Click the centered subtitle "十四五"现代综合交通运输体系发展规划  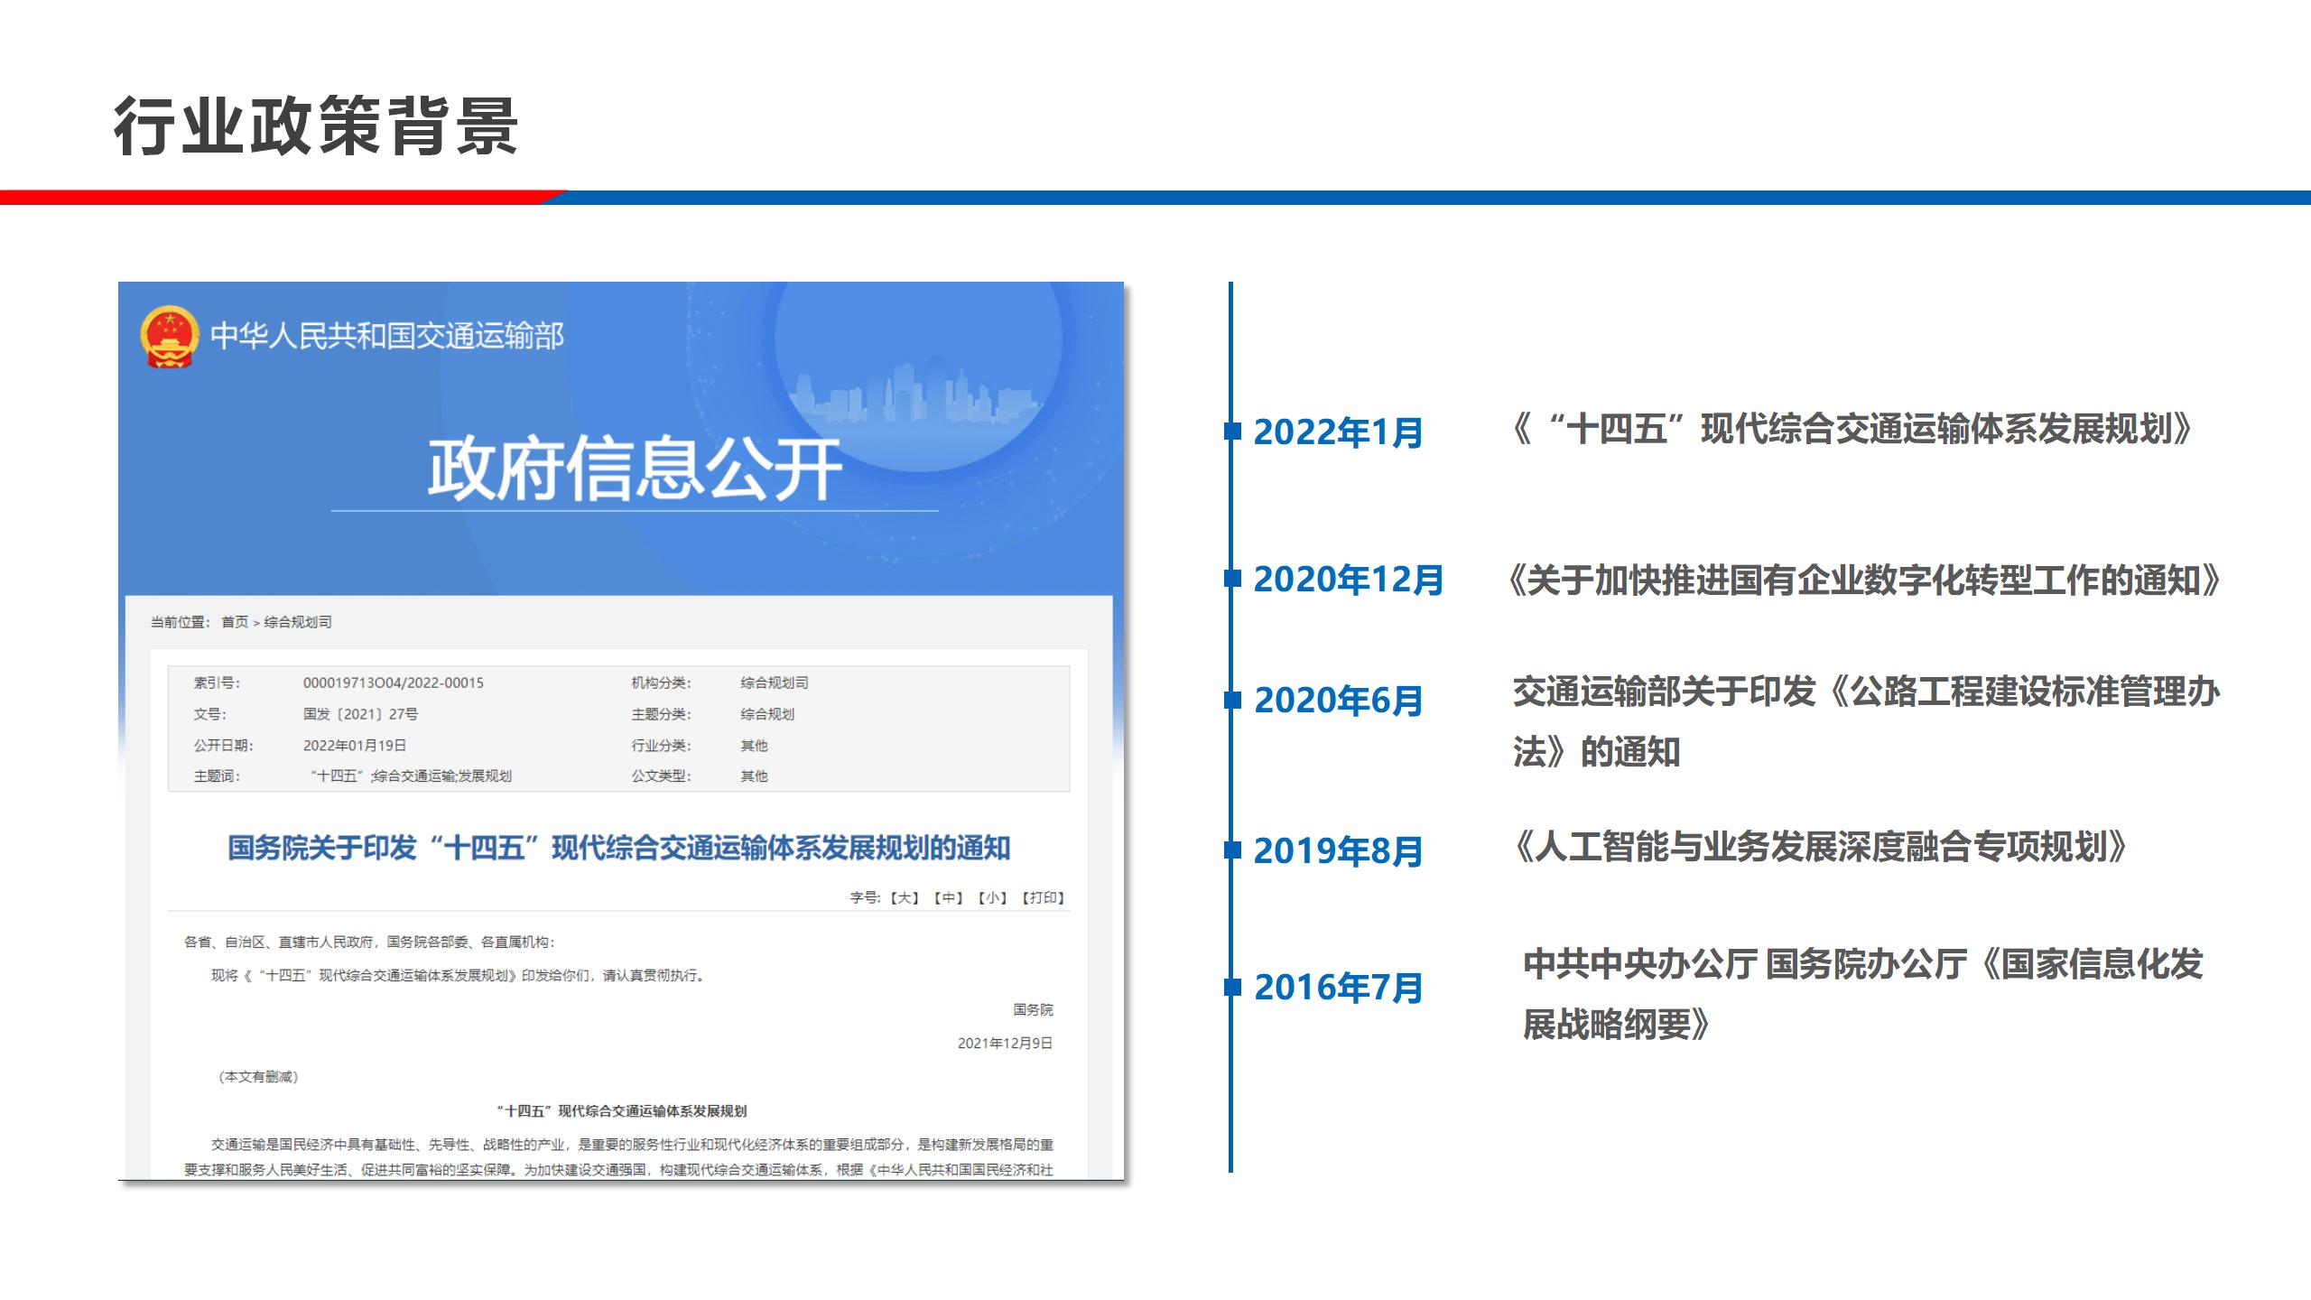pyautogui.click(x=622, y=1111)
